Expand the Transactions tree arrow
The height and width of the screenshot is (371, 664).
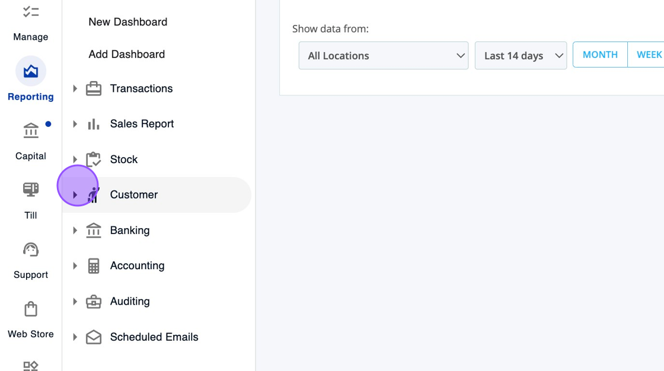(75, 89)
